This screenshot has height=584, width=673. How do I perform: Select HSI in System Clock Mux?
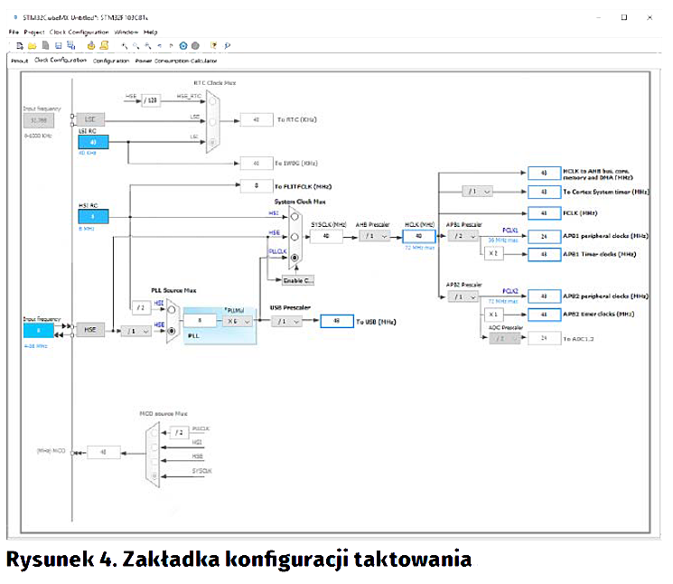click(294, 213)
